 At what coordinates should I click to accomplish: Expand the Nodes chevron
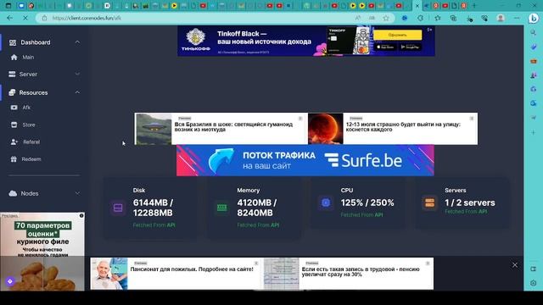pyautogui.click(x=77, y=193)
